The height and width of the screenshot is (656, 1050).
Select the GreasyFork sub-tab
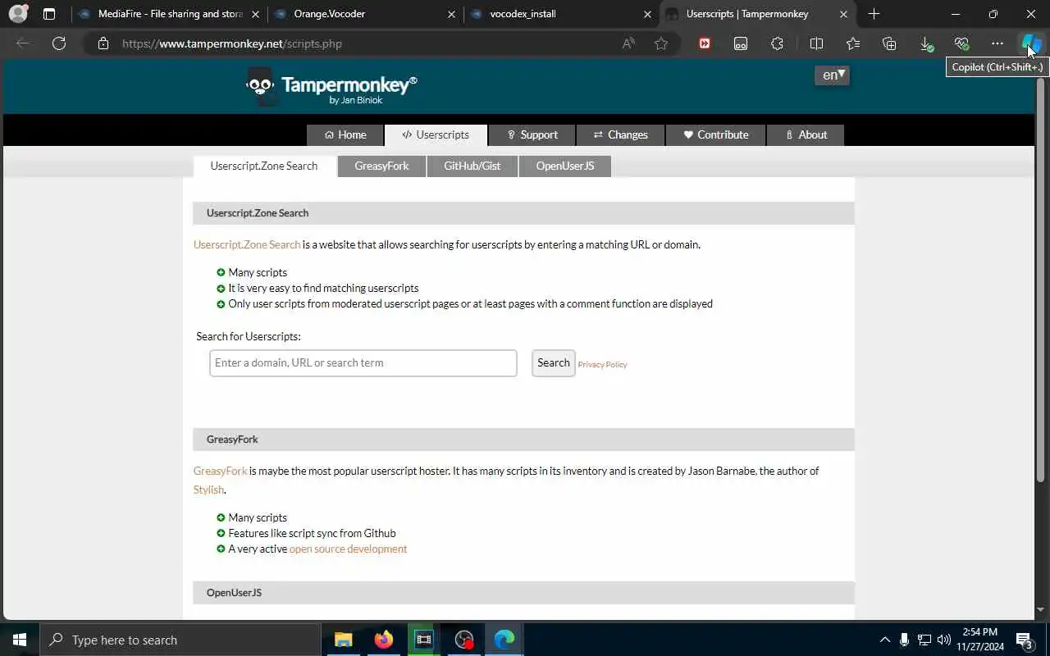(x=381, y=166)
